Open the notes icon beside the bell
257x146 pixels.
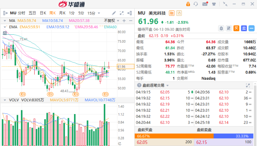(229, 29)
